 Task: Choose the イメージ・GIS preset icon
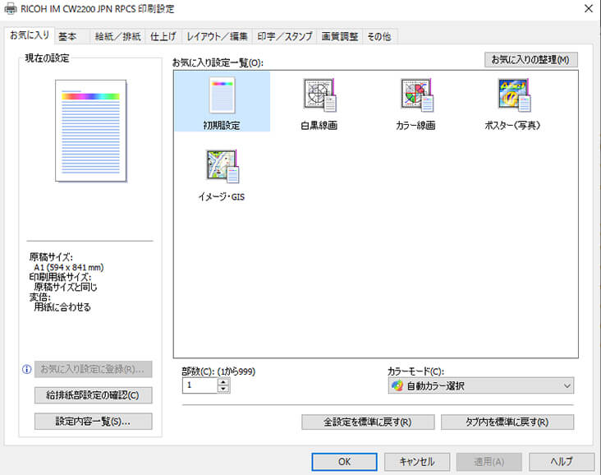point(222,167)
